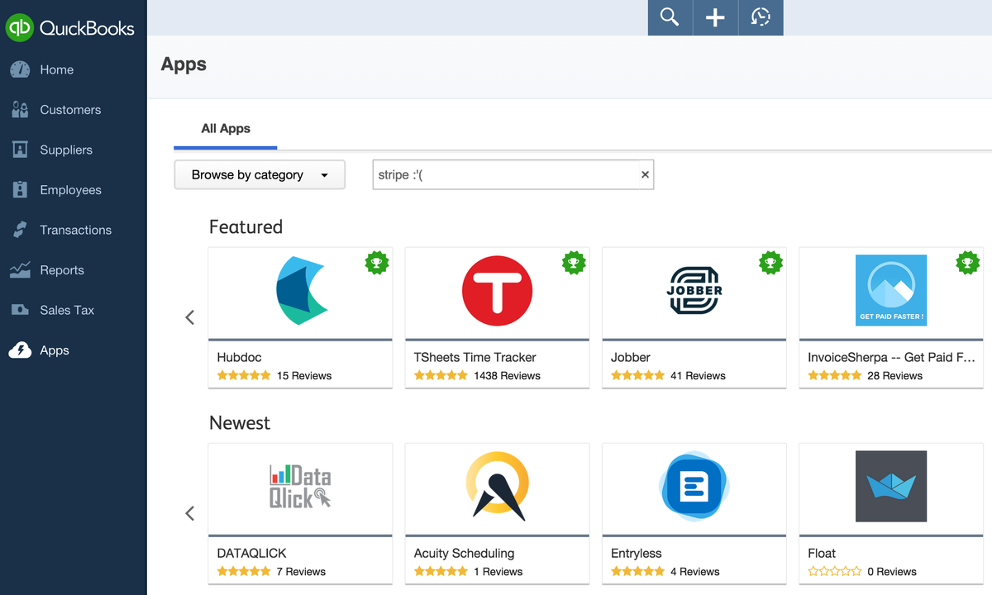Click DATAQLICK's 7 Reviews text
The height and width of the screenshot is (595, 992).
[x=301, y=572]
